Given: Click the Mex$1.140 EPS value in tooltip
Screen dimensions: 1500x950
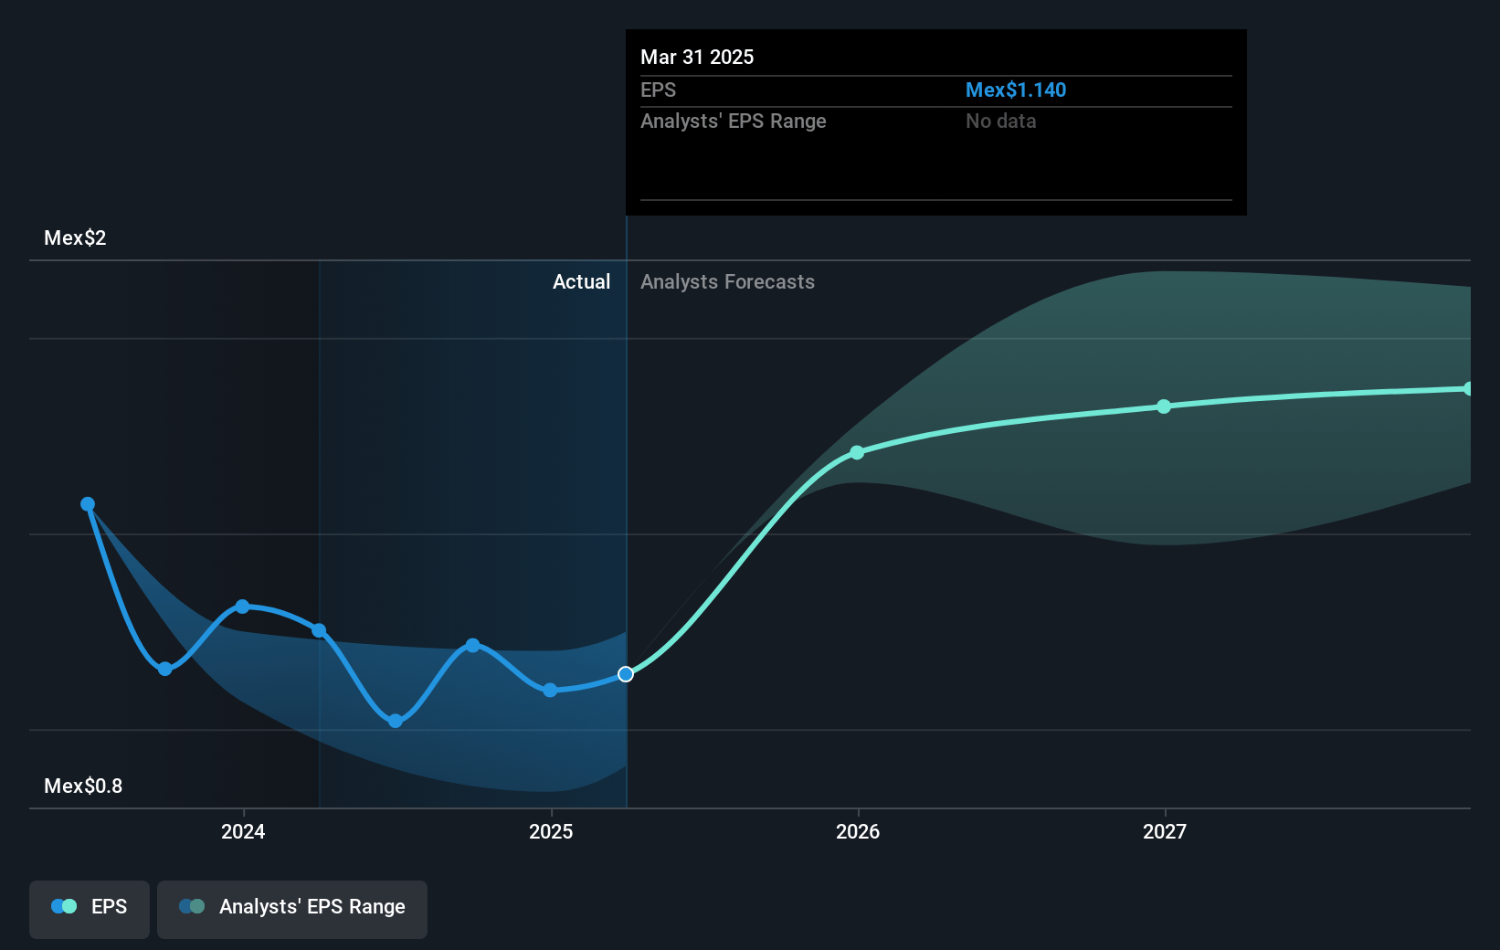Looking at the screenshot, I should point(1016,90).
